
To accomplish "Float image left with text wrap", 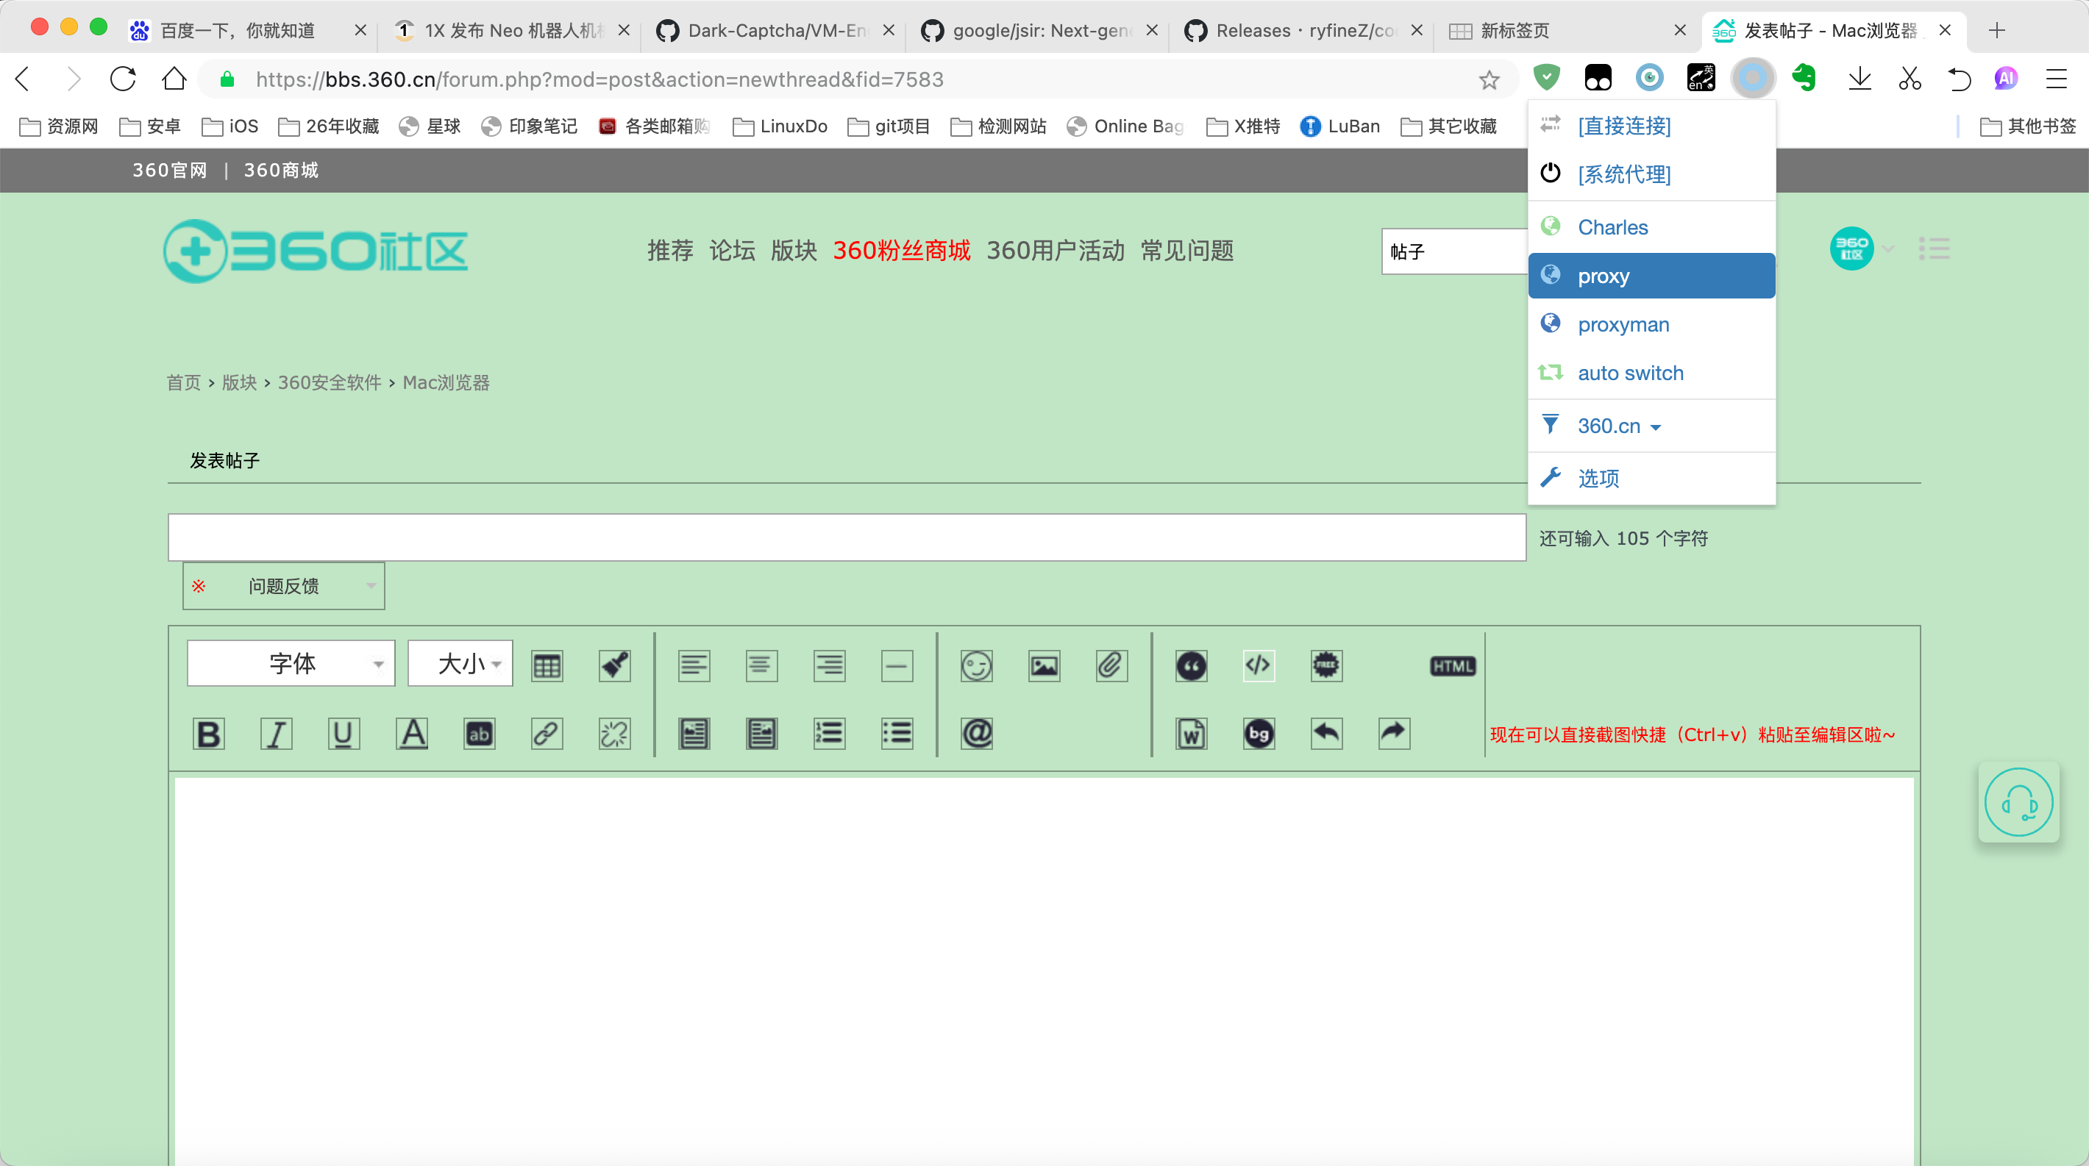I will (694, 733).
